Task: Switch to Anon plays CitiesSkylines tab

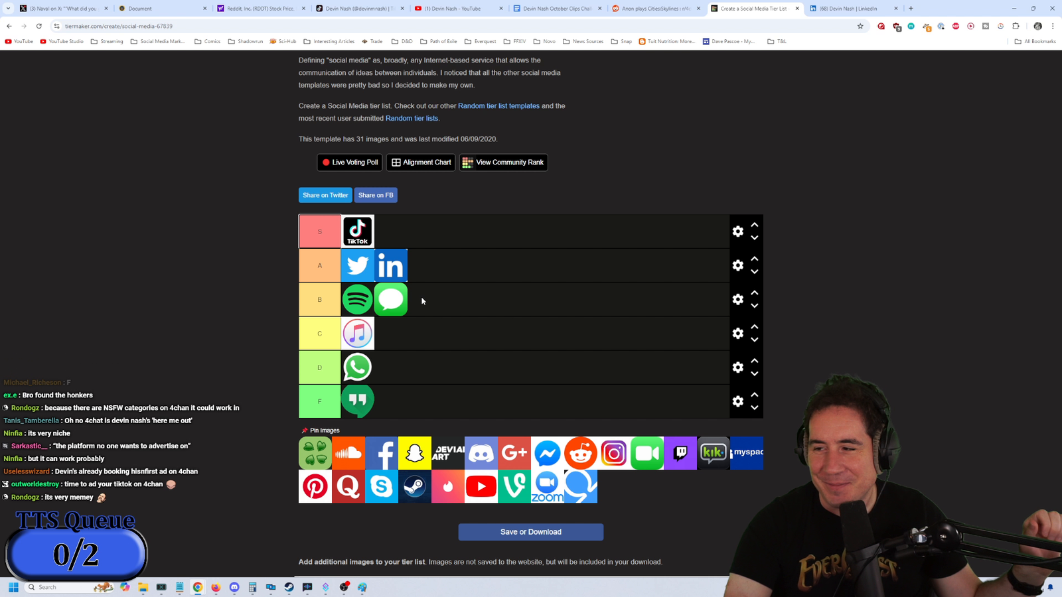Action: [656, 9]
